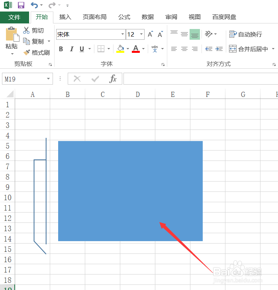Click the 合并后居中 merge and center button
Screen dimensions: 278x290
(x=249, y=49)
